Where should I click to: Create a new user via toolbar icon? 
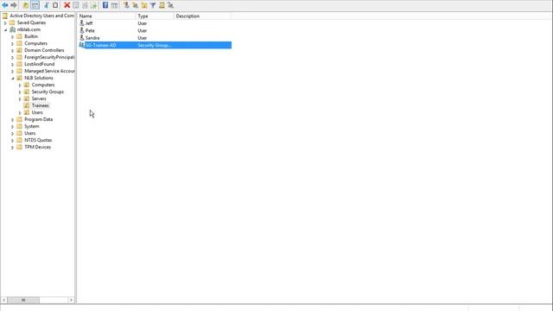coord(126,5)
